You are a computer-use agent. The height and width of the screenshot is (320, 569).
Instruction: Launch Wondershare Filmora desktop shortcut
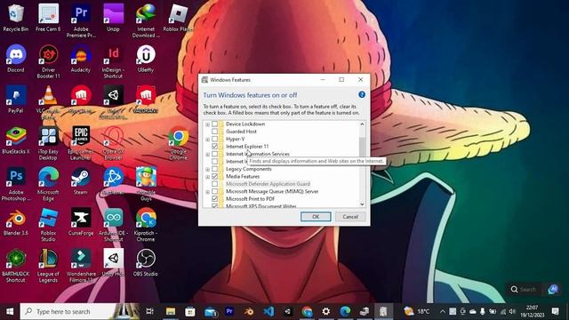pos(81,266)
